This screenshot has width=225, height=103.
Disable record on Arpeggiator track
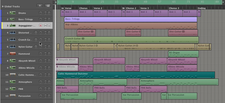pyautogui.click(x=41, y=26)
